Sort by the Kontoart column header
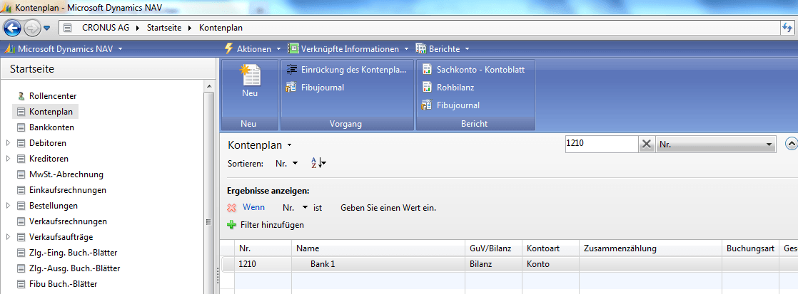The image size is (798, 294). tap(550, 249)
